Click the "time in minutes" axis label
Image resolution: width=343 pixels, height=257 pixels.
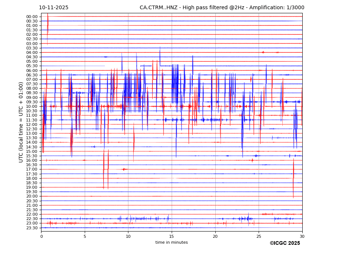[171, 243]
